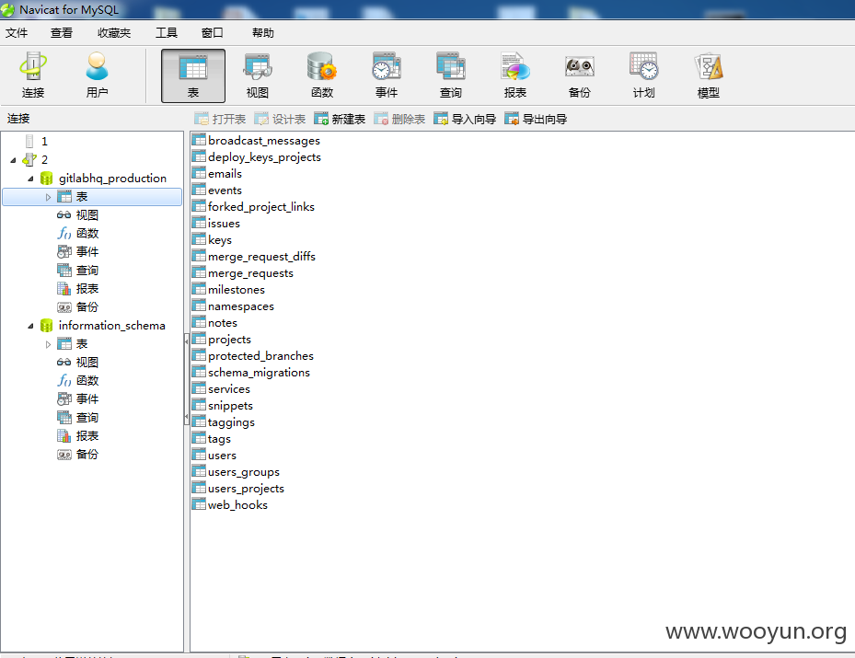The height and width of the screenshot is (658, 855).
Task: Select the merge_request_diffs table
Action: coord(254,257)
